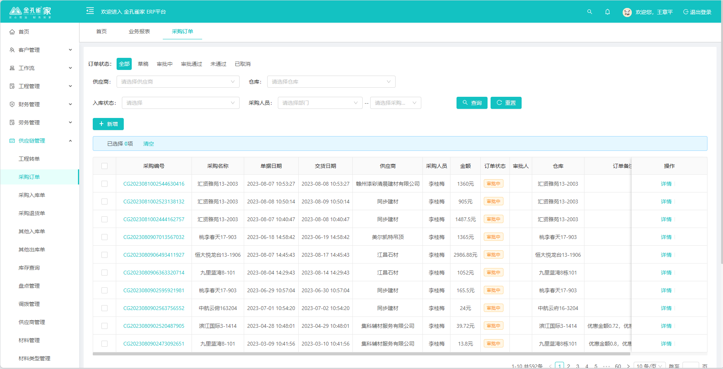
Task: Check the row CG2023080906363320714
Action: (104, 273)
